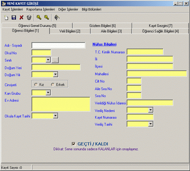Open the Kayıt Gezgini [7] tab
The height and width of the screenshot is (171, 190).
pos(161,26)
